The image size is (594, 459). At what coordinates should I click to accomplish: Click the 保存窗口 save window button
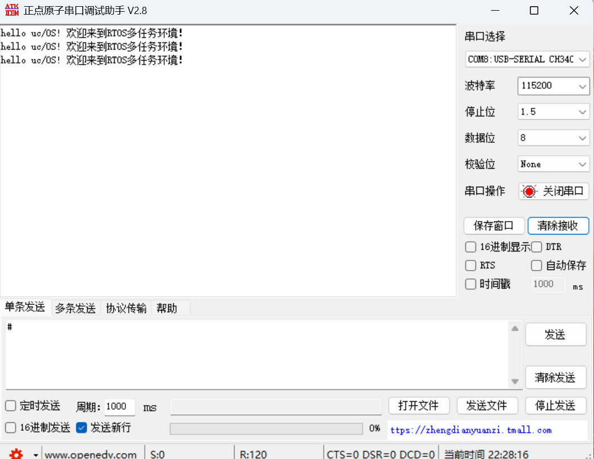tap(494, 226)
